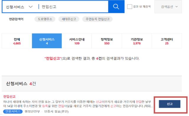Screen dimensions: 189x116
Task: Click the 신고 button for 전입신고
Action: point(170,104)
